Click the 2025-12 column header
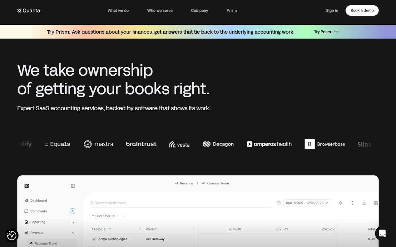Viewport: 396px width, 247px height. (328, 229)
